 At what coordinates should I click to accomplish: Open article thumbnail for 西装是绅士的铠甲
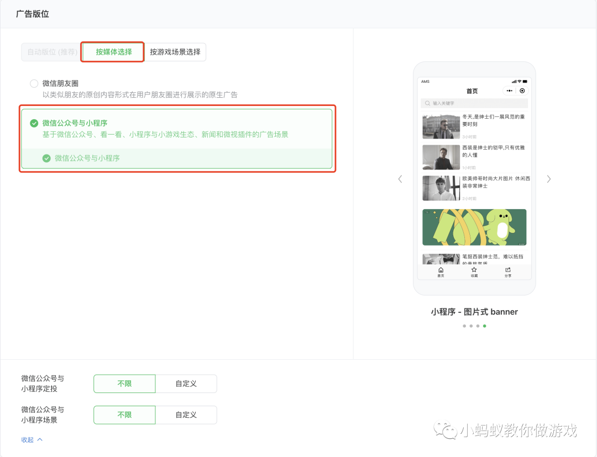click(441, 157)
